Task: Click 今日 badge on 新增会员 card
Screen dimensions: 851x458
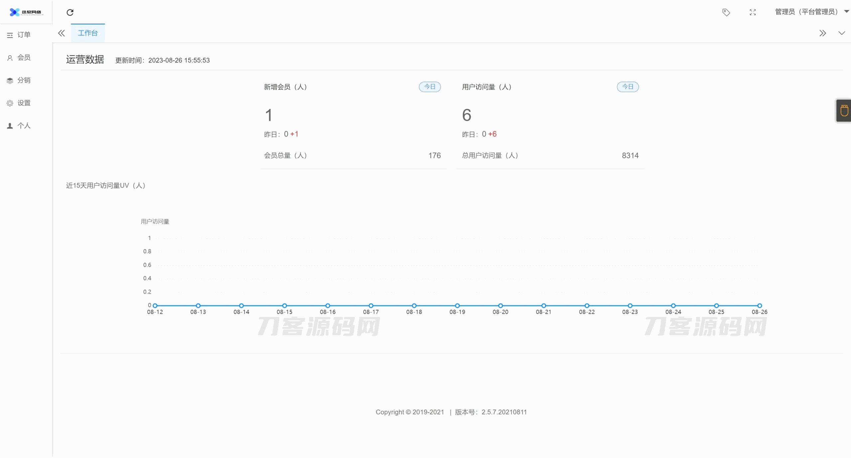Action: point(429,87)
